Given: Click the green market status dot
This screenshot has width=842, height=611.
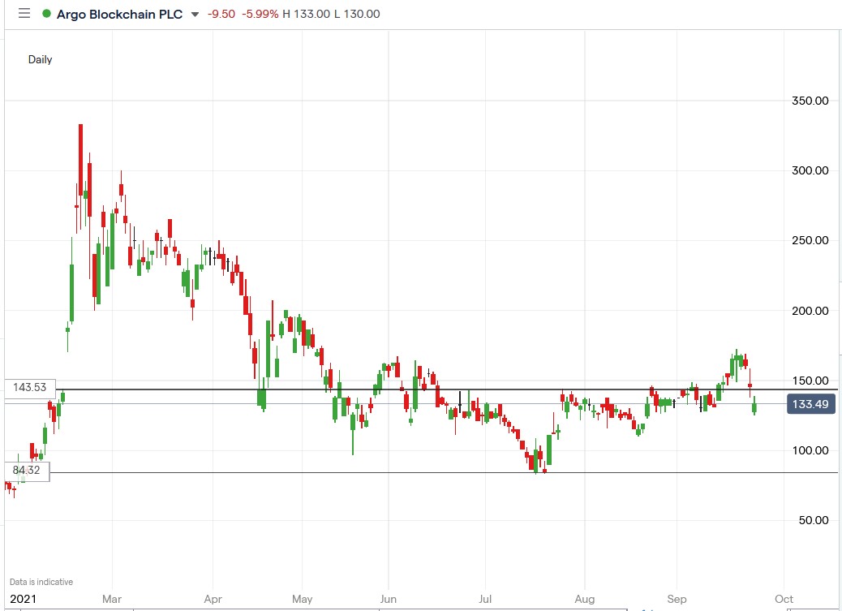Looking at the screenshot, I should (x=47, y=14).
